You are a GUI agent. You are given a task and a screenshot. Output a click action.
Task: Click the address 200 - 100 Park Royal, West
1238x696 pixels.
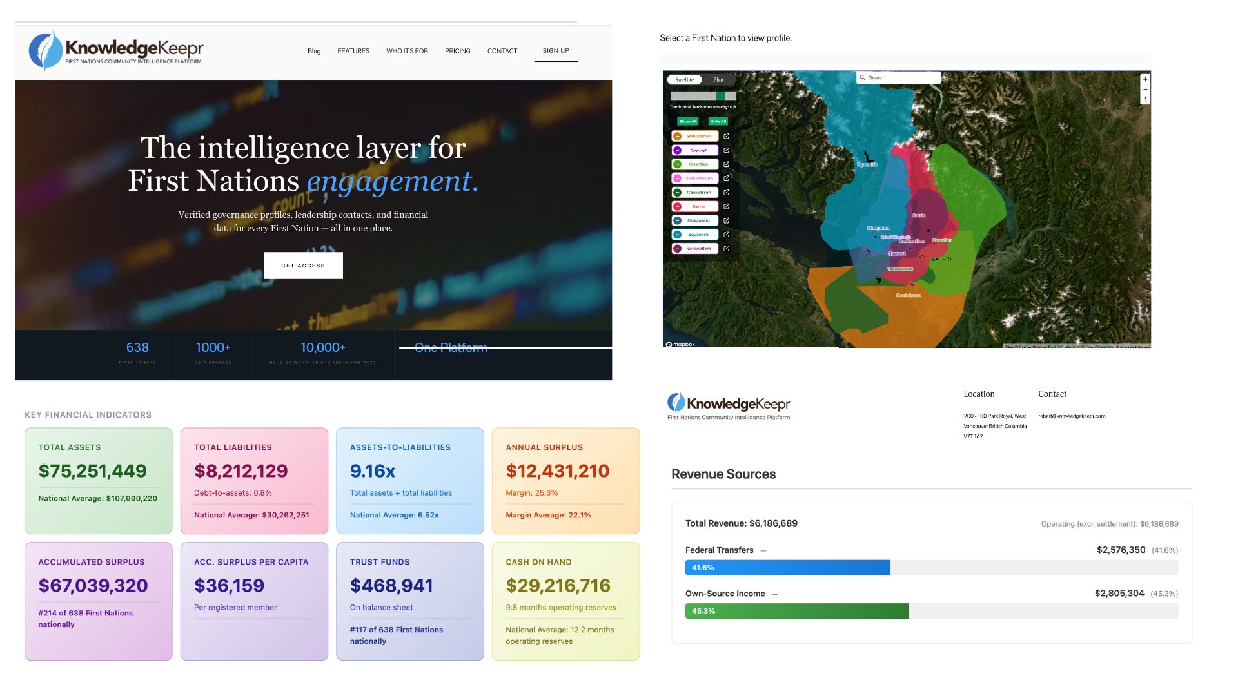(995, 416)
